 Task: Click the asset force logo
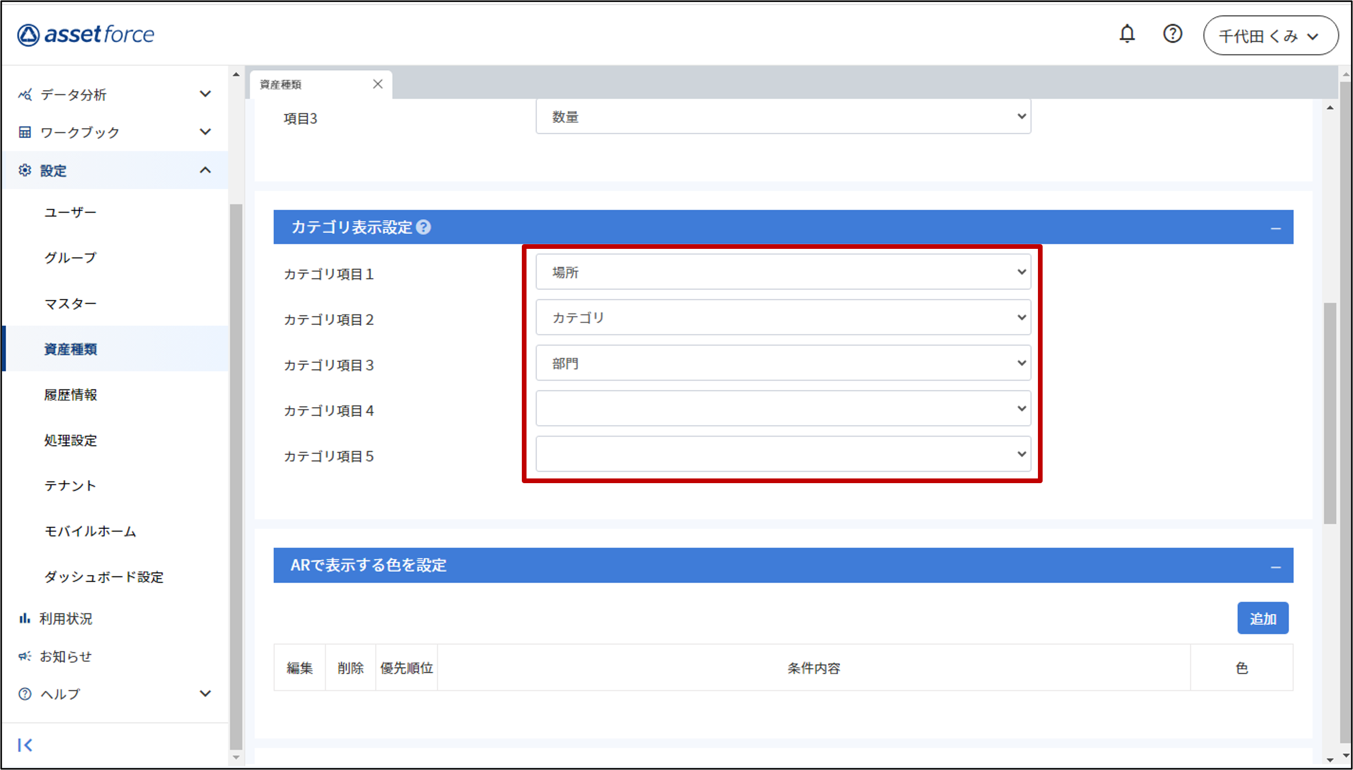pyautogui.click(x=86, y=35)
